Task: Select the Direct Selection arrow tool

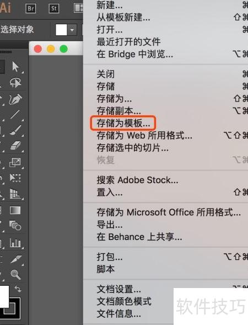Action: tap(15, 67)
